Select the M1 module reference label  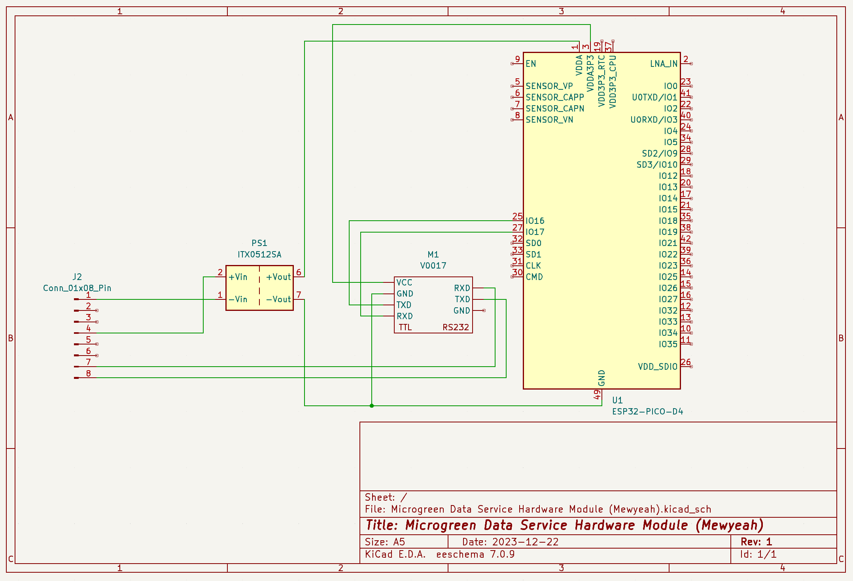click(433, 254)
